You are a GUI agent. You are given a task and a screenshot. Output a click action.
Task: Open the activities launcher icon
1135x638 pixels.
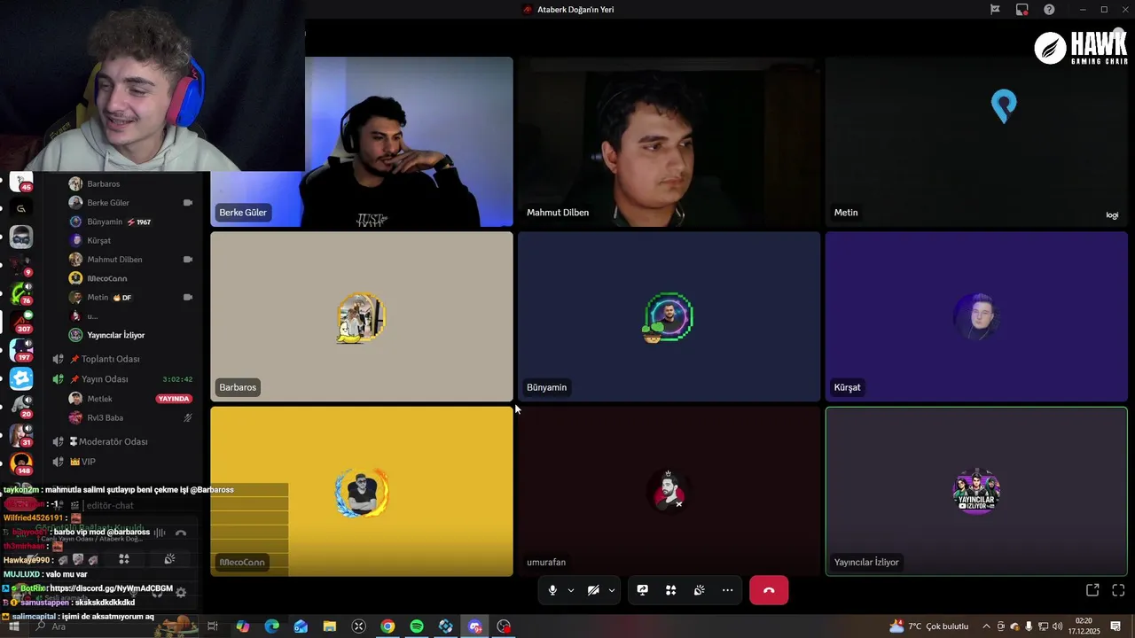point(671,590)
